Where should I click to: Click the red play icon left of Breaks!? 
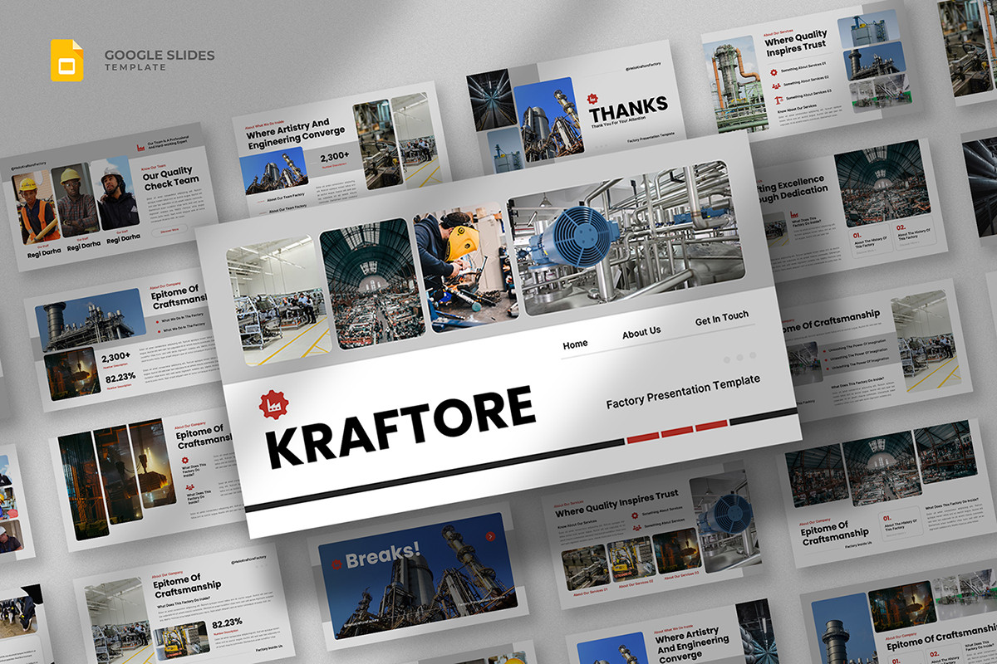(x=336, y=564)
